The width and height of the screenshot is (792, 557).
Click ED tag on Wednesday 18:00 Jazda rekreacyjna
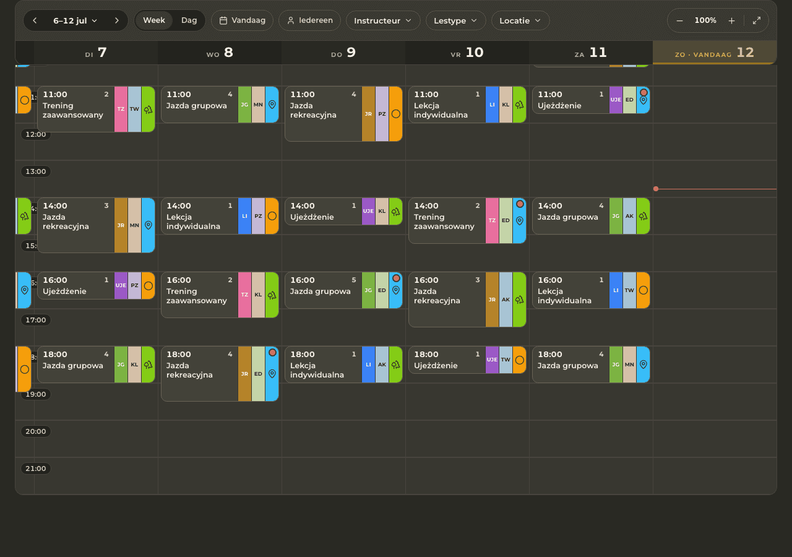point(258,374)
